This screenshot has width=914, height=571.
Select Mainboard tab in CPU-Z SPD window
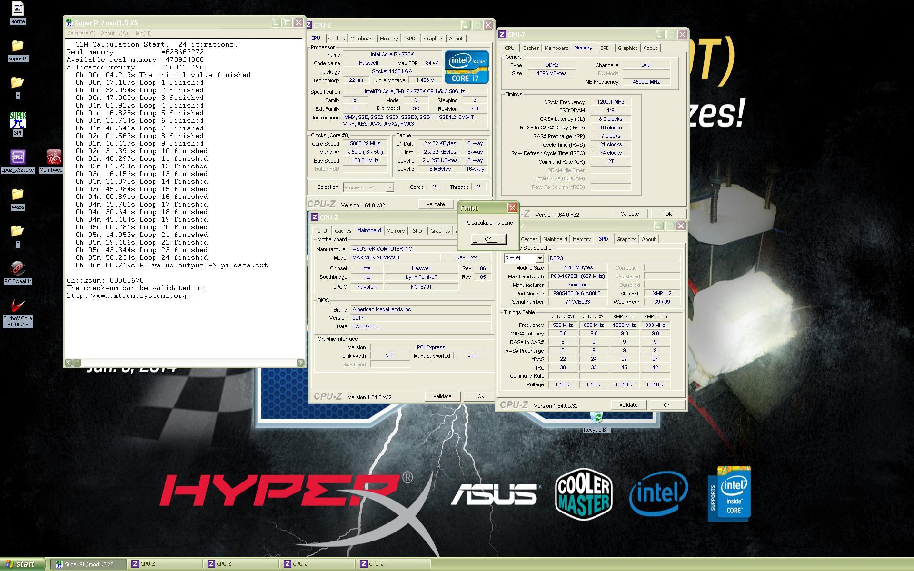[555, 239]
